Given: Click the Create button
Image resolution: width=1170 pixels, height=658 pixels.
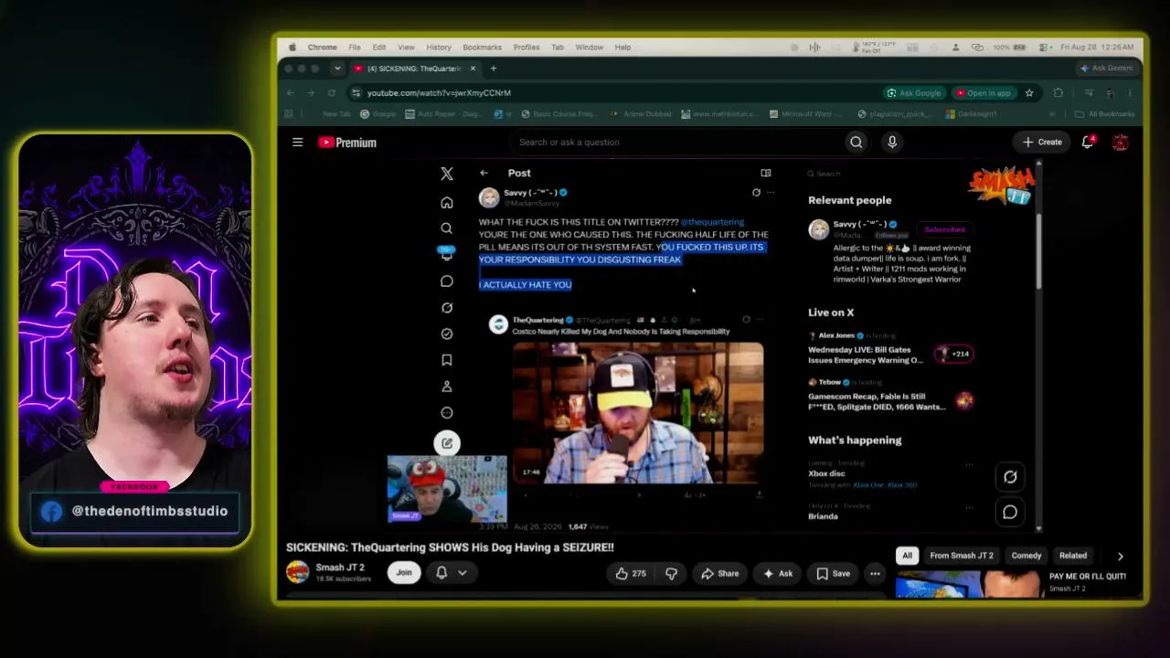Looking at the screenshot, I should [1043, 142].
